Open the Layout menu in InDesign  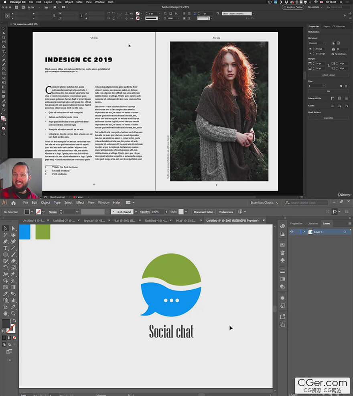coord(48,2)
